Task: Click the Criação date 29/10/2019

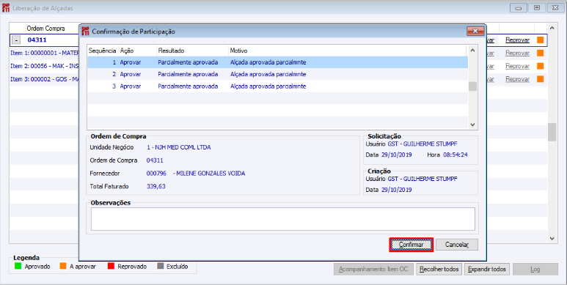Action: pyautogui.click(x=396, y=190)
